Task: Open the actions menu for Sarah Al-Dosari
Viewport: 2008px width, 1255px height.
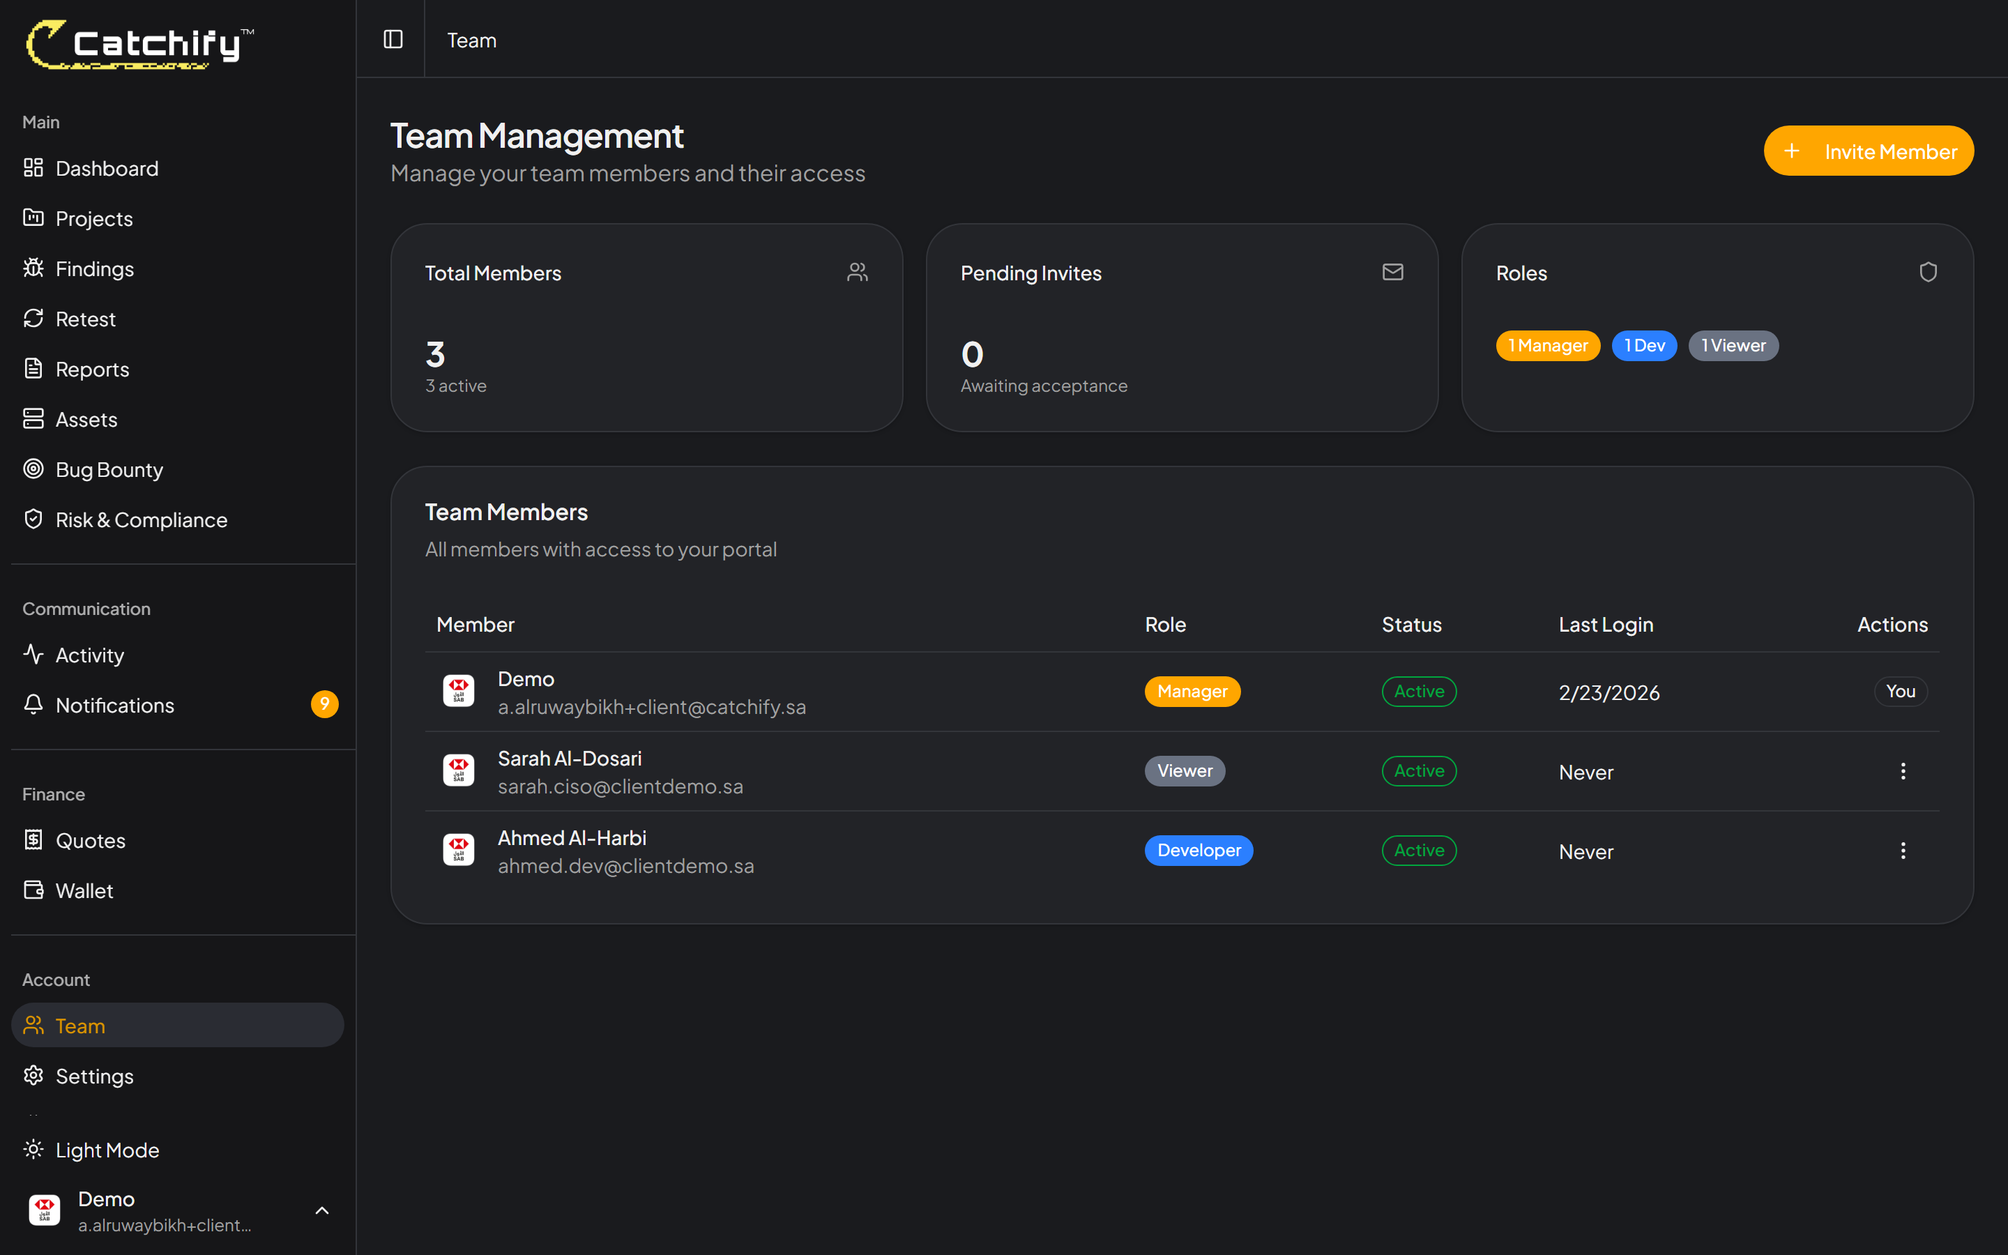Action: [1903, 771]
